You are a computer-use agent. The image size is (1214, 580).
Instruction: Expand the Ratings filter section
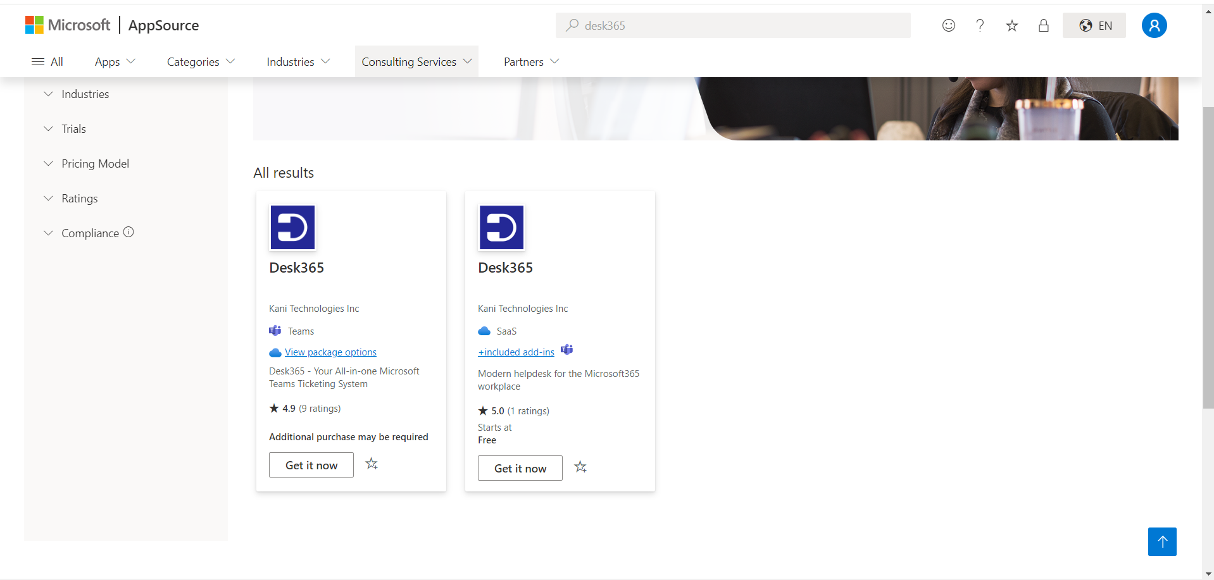(x=79, y=198)
